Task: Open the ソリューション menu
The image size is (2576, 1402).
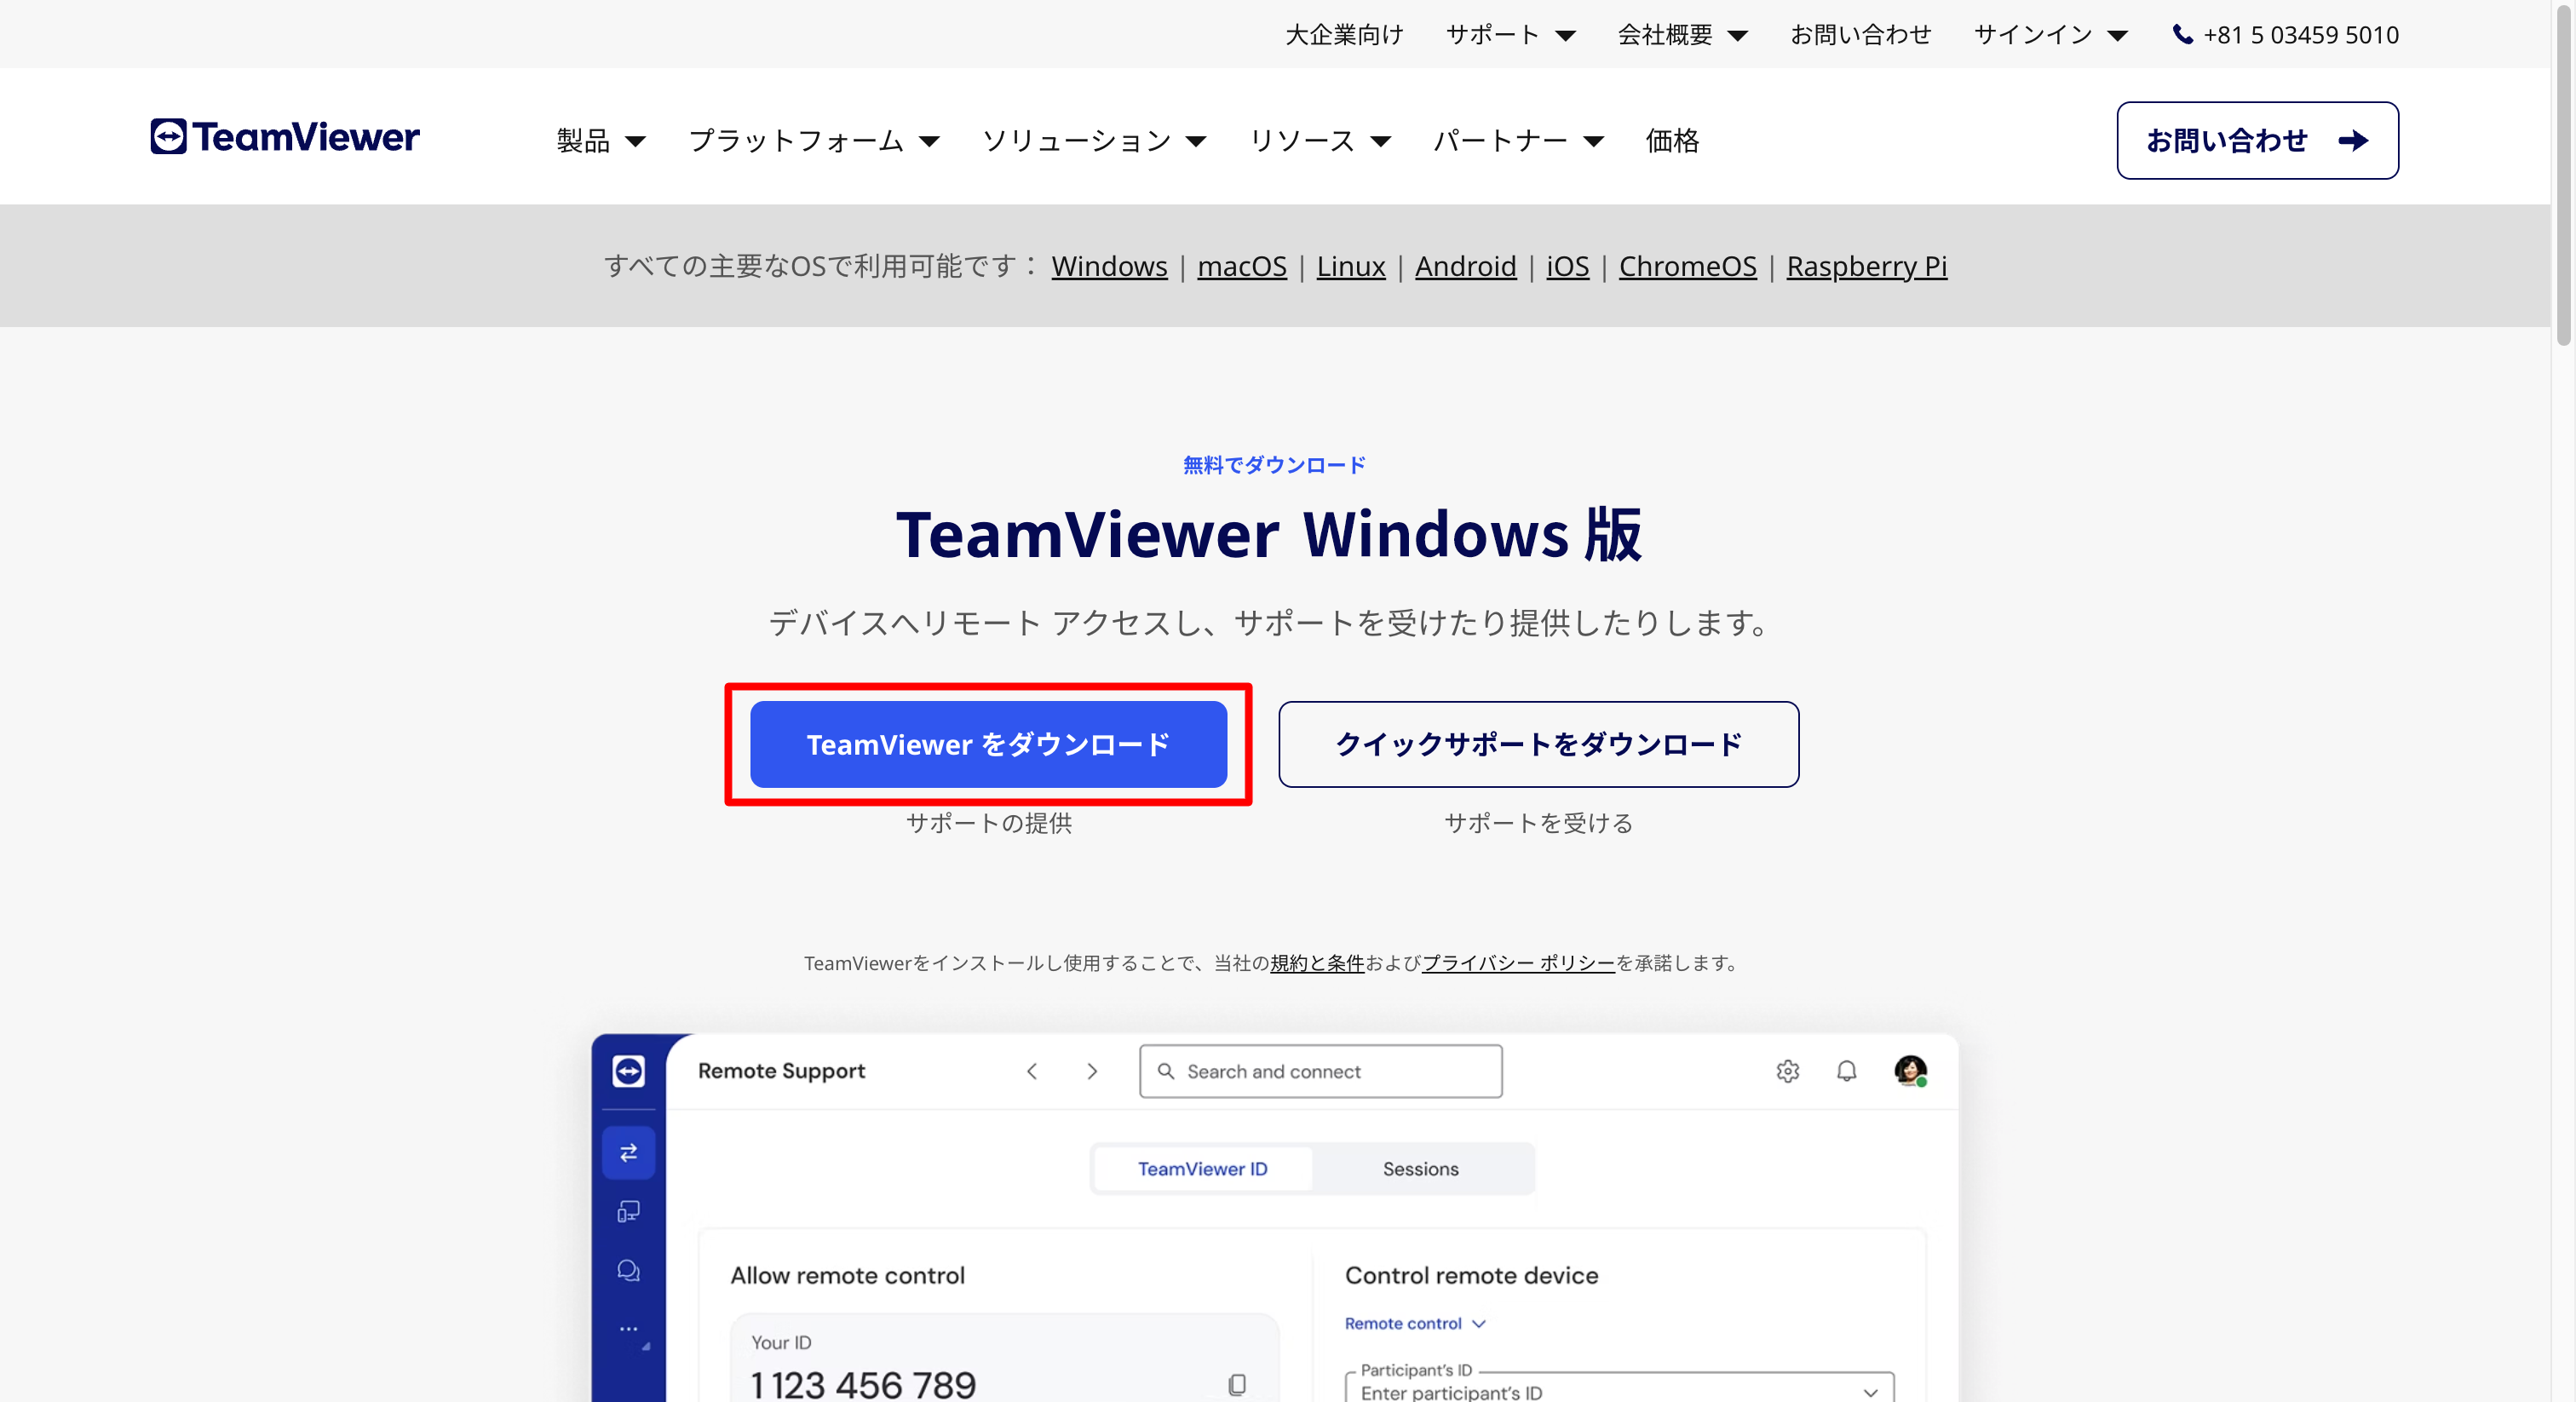Action: click(1094, 141)
